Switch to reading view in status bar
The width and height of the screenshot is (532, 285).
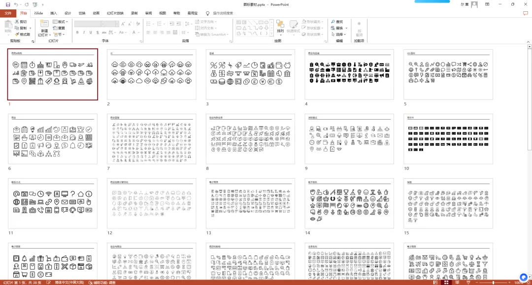(457, 282)
